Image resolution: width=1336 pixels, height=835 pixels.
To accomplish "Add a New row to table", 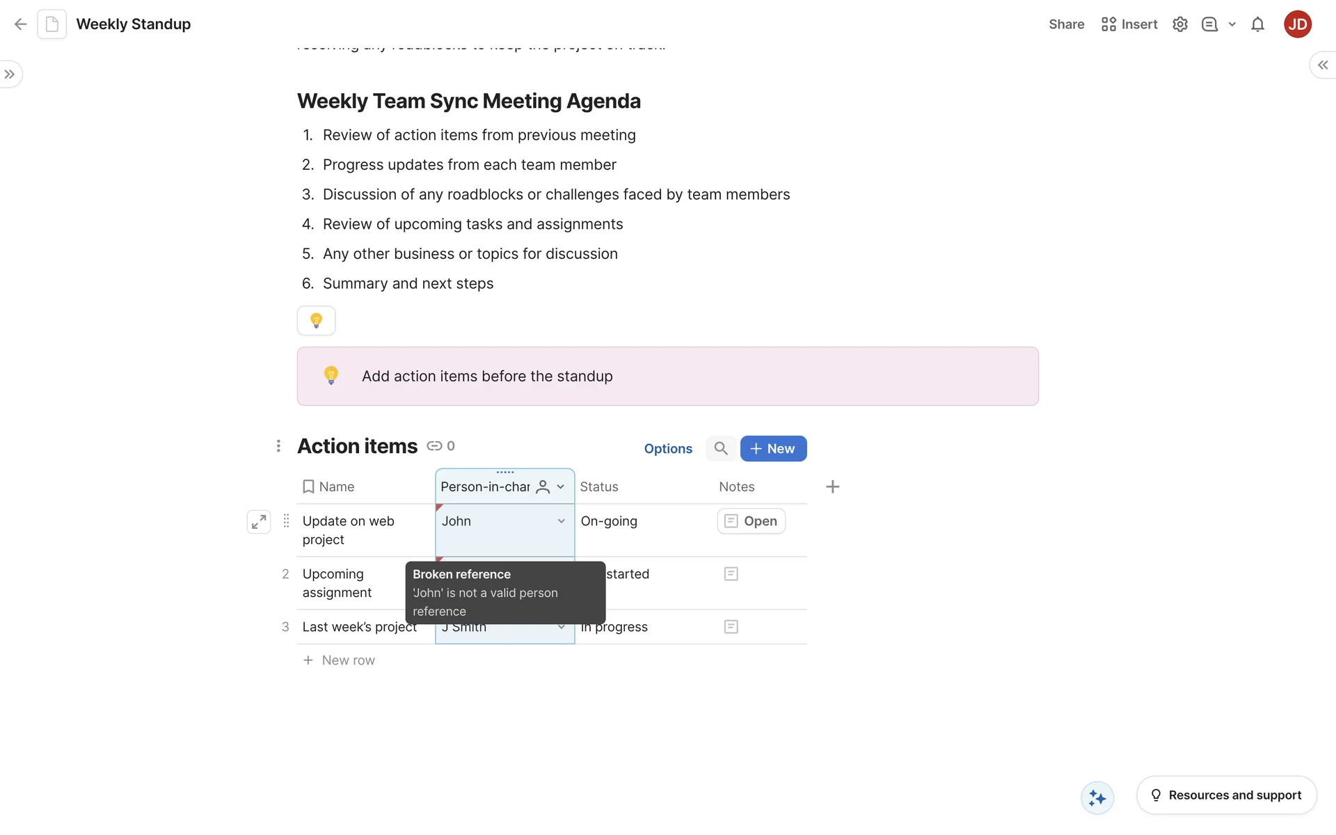I will (339, 660).
